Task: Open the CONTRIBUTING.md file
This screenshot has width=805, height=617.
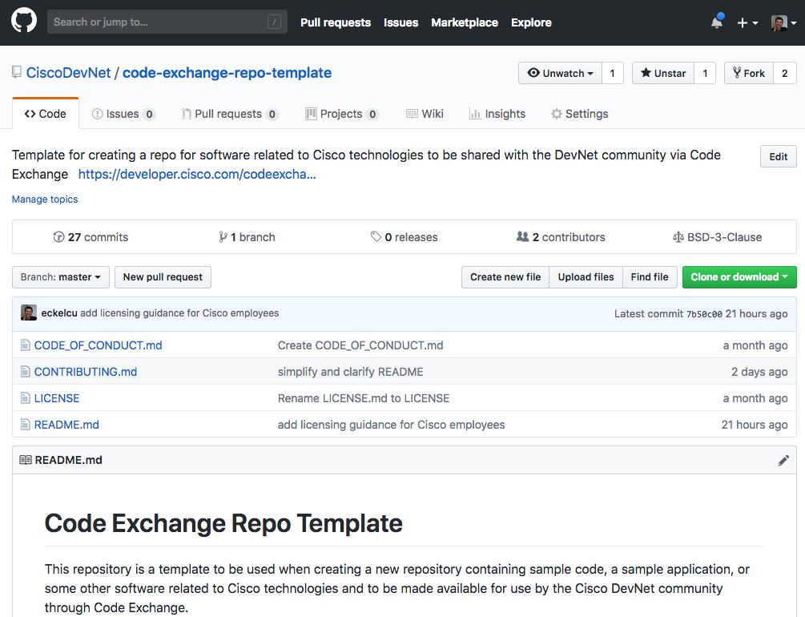Action: pos(86,372)
